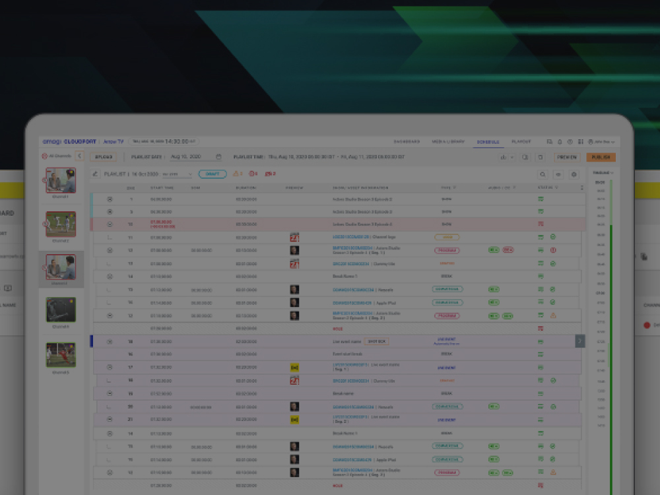Click the SHOT BOX button on live event row
This screenshot has height=495, width=660.
point(376,341)
